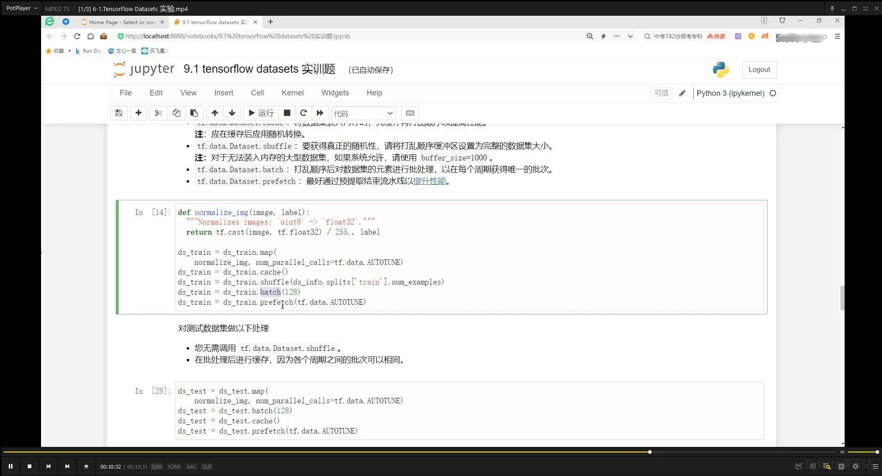Toggle 360-degree view in PotPlayer

[x=798, y=466]
